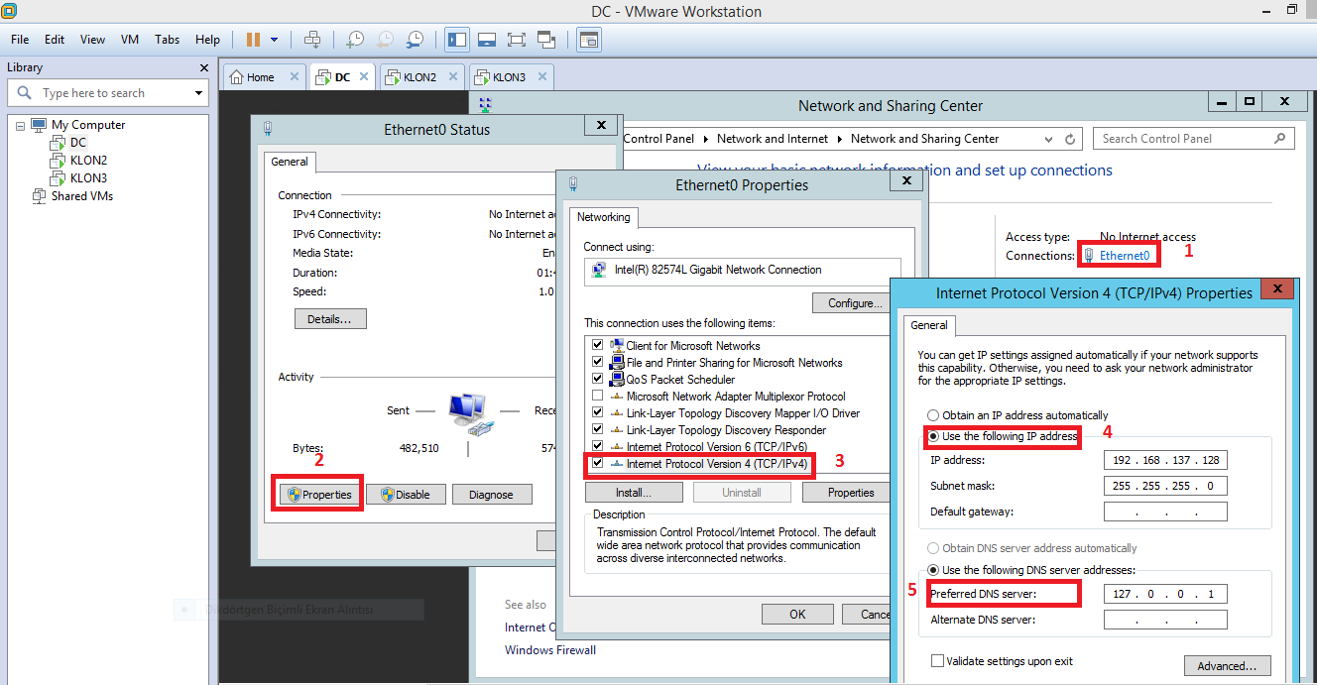Uncheck QoS Packet Scheduler checkbox

click(597, 380)
